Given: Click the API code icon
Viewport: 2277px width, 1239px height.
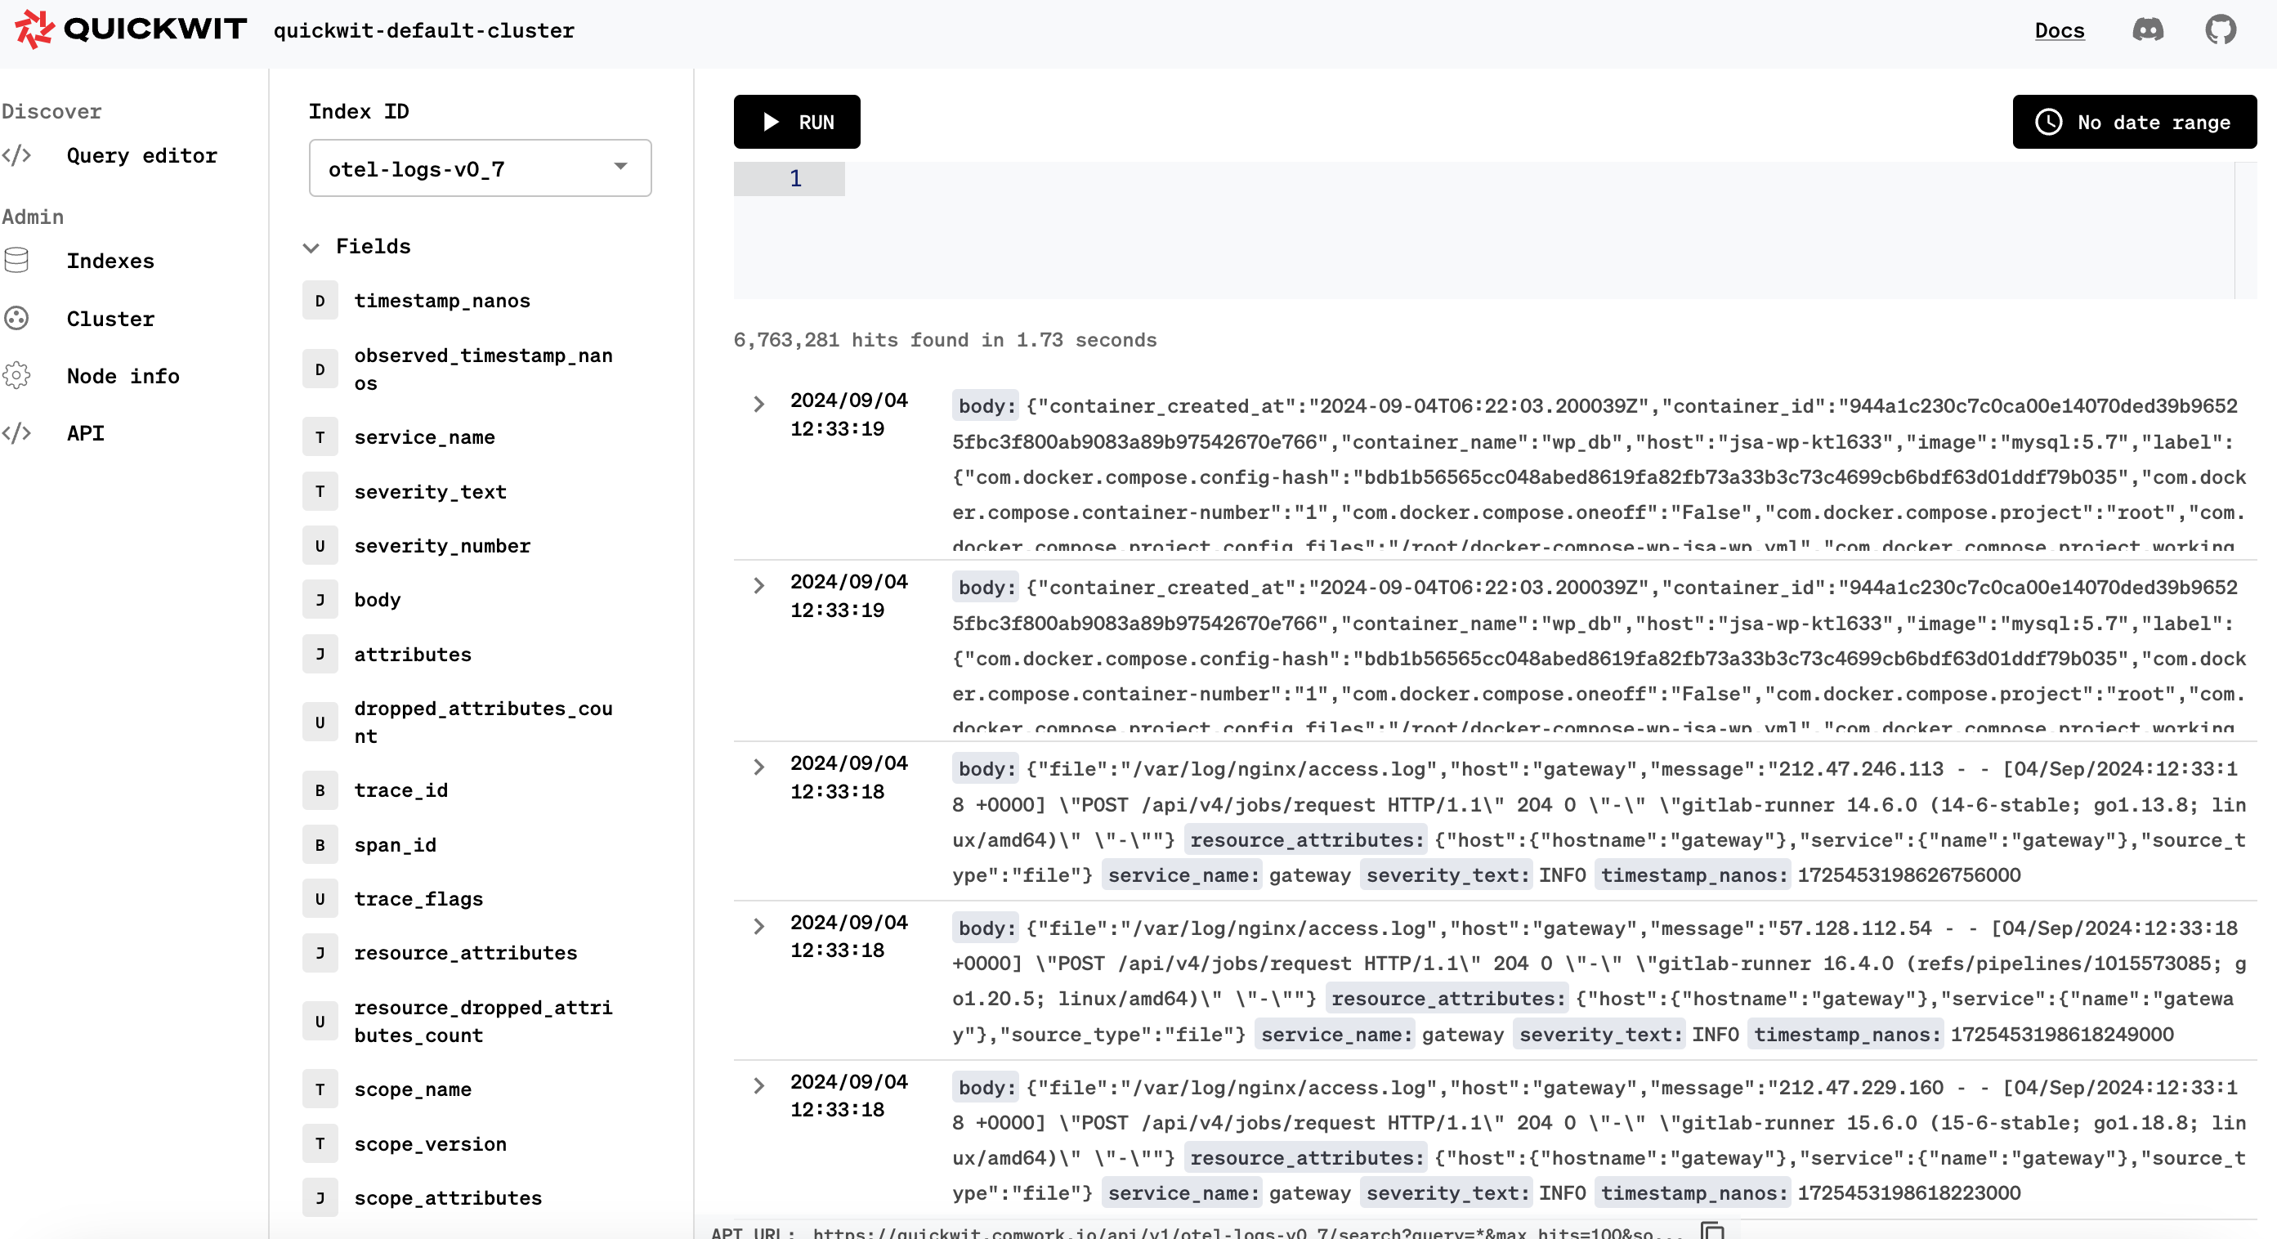Looking at the screenshot, I should (17, 433).
